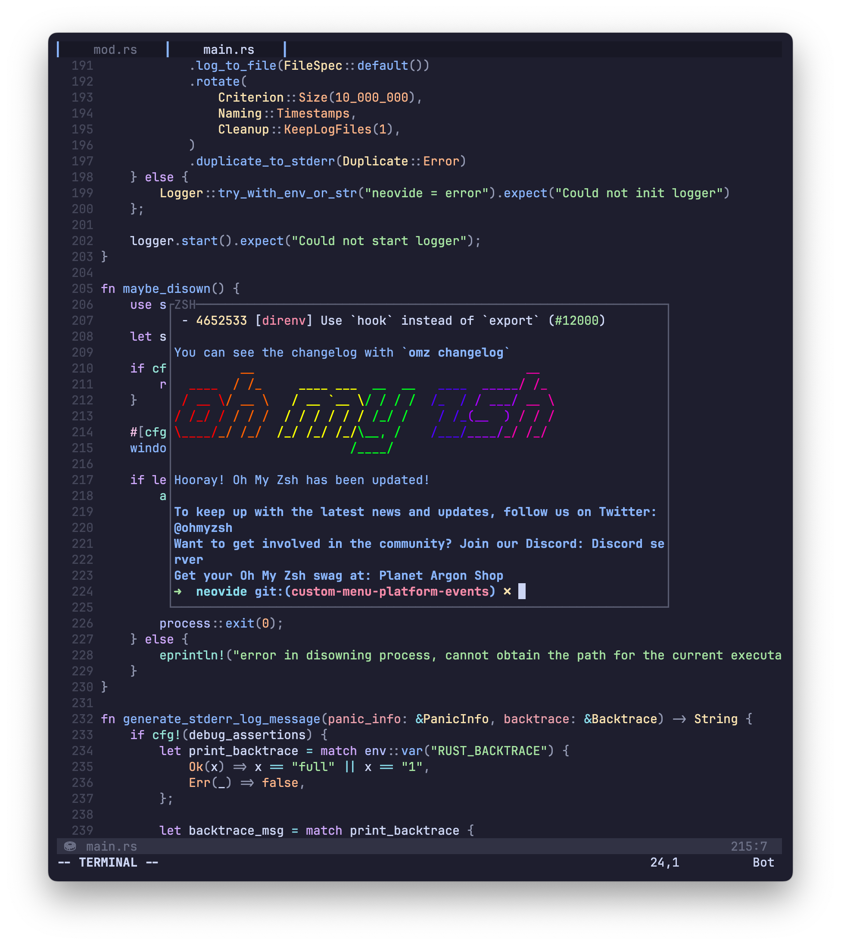Click the generate_stderr_log_message function name
841x945 pixels.
click(221, 719)
